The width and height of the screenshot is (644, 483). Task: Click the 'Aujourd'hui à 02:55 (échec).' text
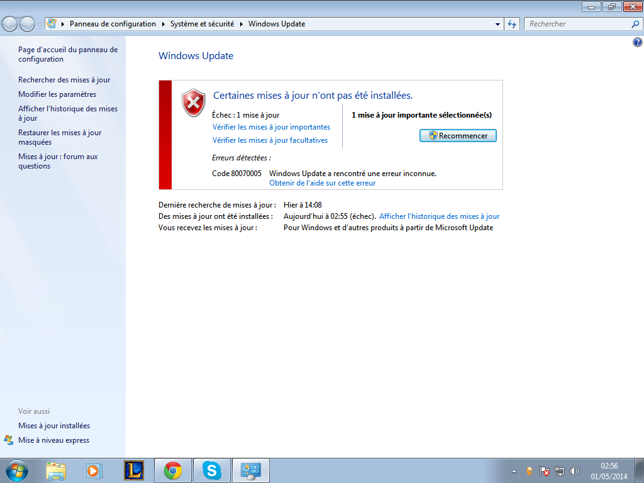click(330, 216)
